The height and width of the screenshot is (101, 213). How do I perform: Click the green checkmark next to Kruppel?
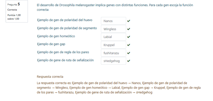click(129, 45)
